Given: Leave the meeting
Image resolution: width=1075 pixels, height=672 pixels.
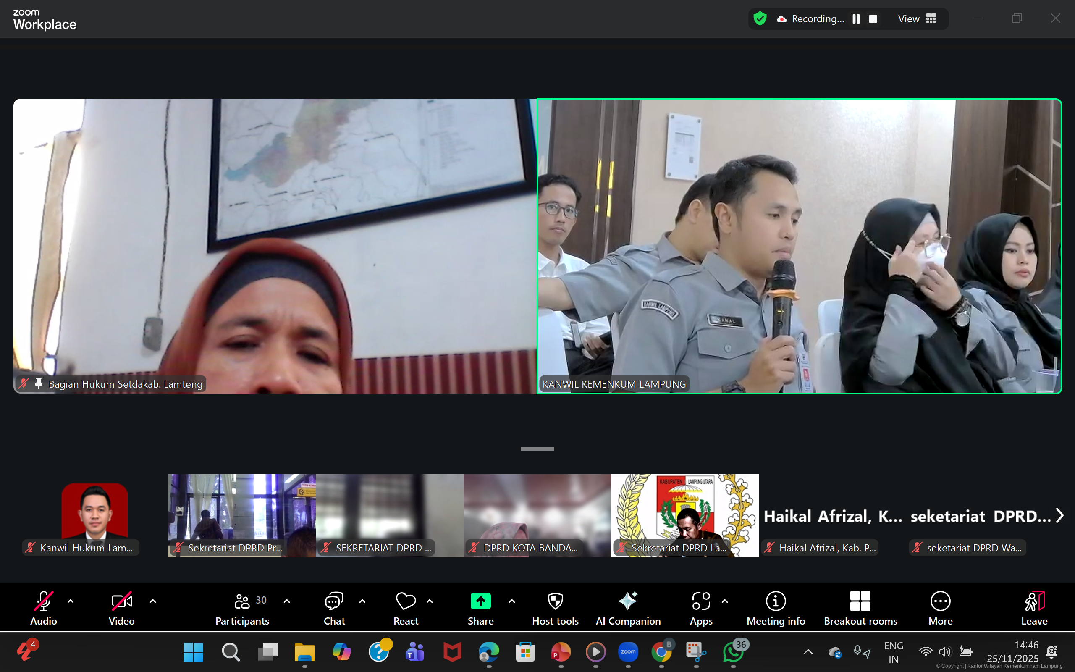Looking at the screenshot, I should (1034, 608).
